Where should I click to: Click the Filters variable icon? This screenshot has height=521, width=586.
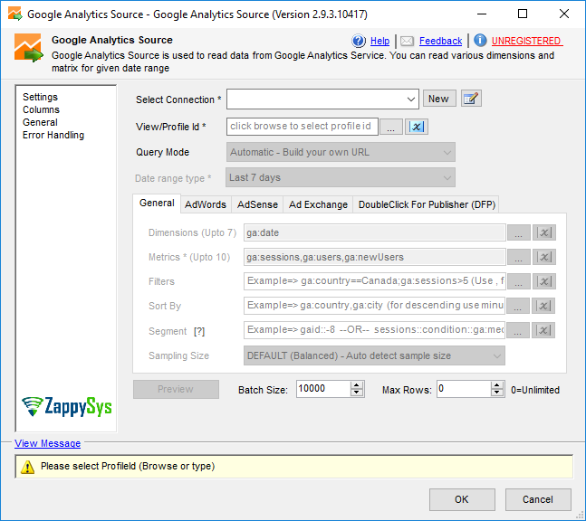(544, 281)
